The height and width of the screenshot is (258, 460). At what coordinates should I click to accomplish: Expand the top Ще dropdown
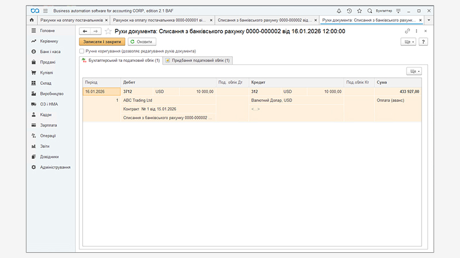tap(409, 42)
